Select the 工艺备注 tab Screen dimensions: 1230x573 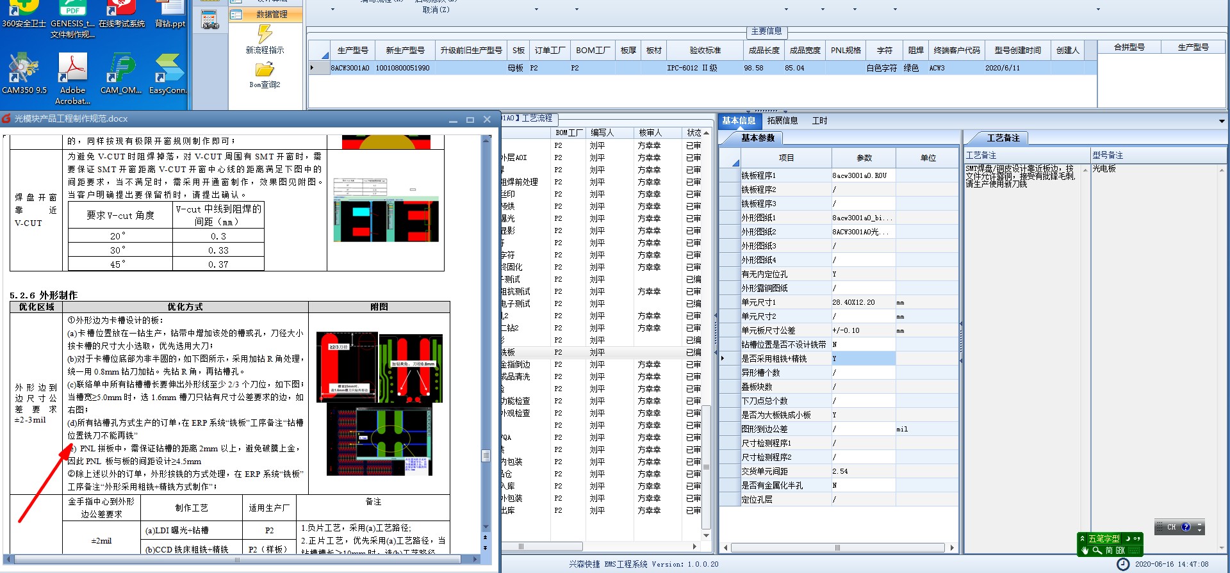[x=1003, y=138]
